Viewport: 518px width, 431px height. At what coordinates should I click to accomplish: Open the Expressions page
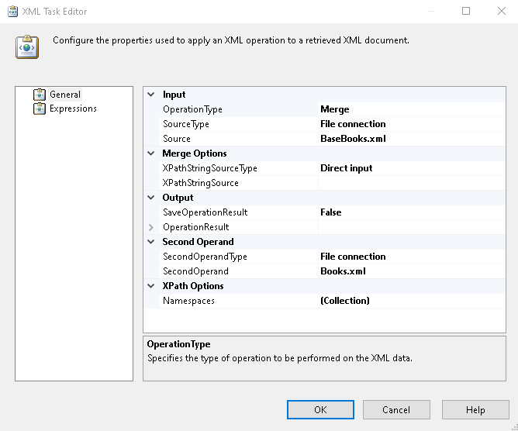click(x=73, y=109)
